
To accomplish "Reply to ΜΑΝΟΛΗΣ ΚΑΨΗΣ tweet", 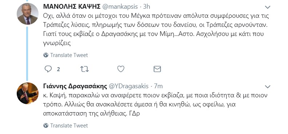I will coord(48,69).
